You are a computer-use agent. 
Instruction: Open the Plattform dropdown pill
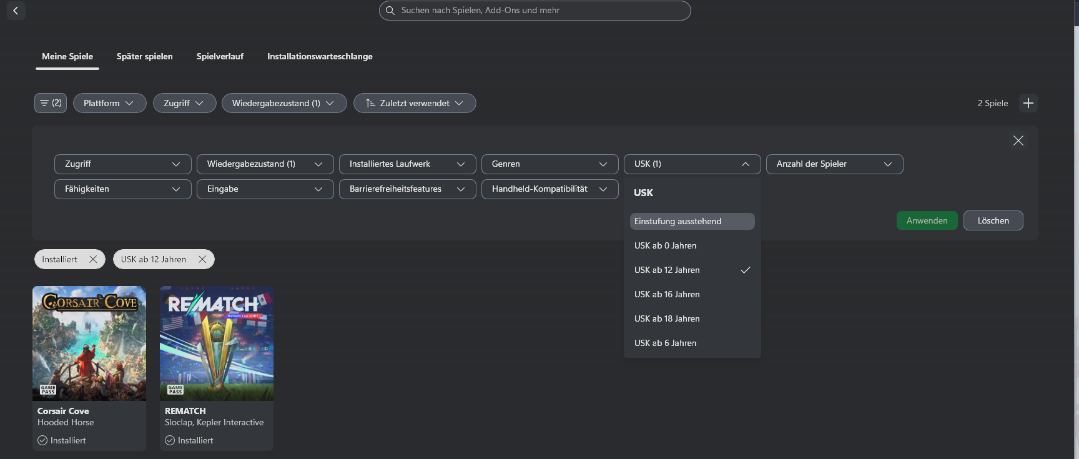110,103
